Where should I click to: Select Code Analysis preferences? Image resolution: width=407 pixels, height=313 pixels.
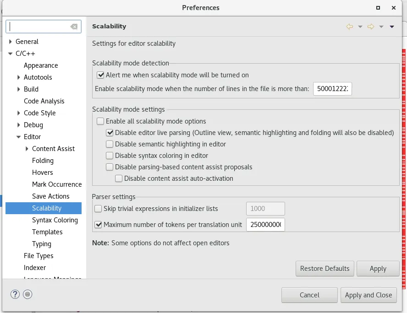(x=44, y=101)
